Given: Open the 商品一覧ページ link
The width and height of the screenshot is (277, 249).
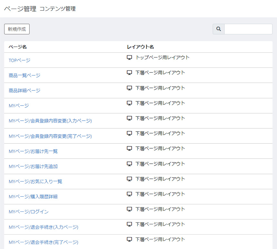Looking at the screenshot, I should pos(24,75).
